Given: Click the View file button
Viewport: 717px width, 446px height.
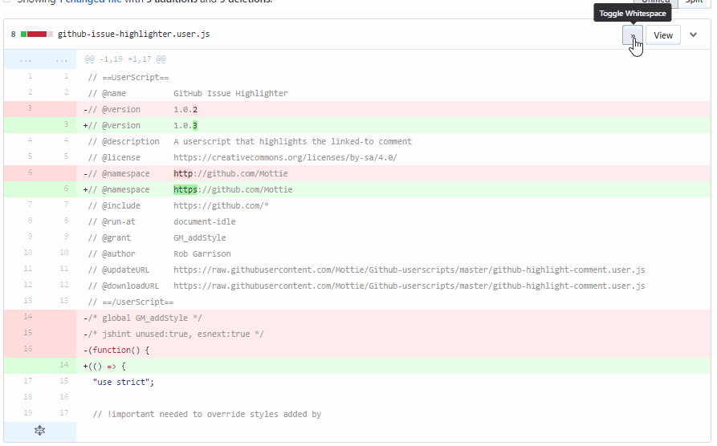Looking at the screenshot, I should (x=662, y=35).
